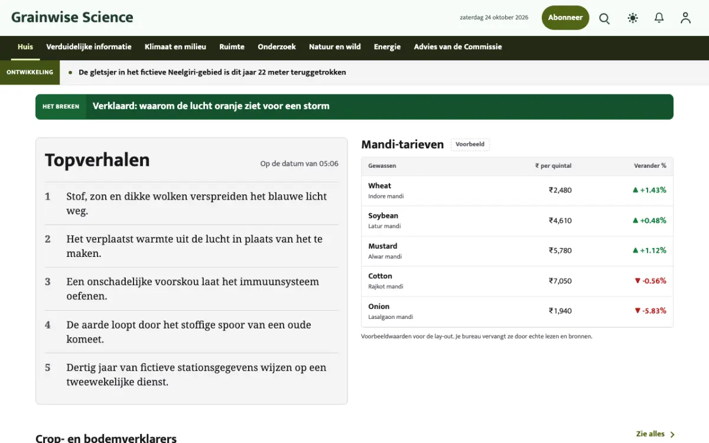Click the Voorbeeld tag near Mandi-tarieven
Image resolution: width=709 pixels, height=443 pixels.
coord(470,145)
